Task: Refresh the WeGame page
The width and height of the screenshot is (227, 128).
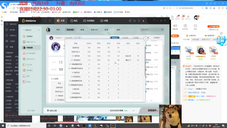Action: 50,21
